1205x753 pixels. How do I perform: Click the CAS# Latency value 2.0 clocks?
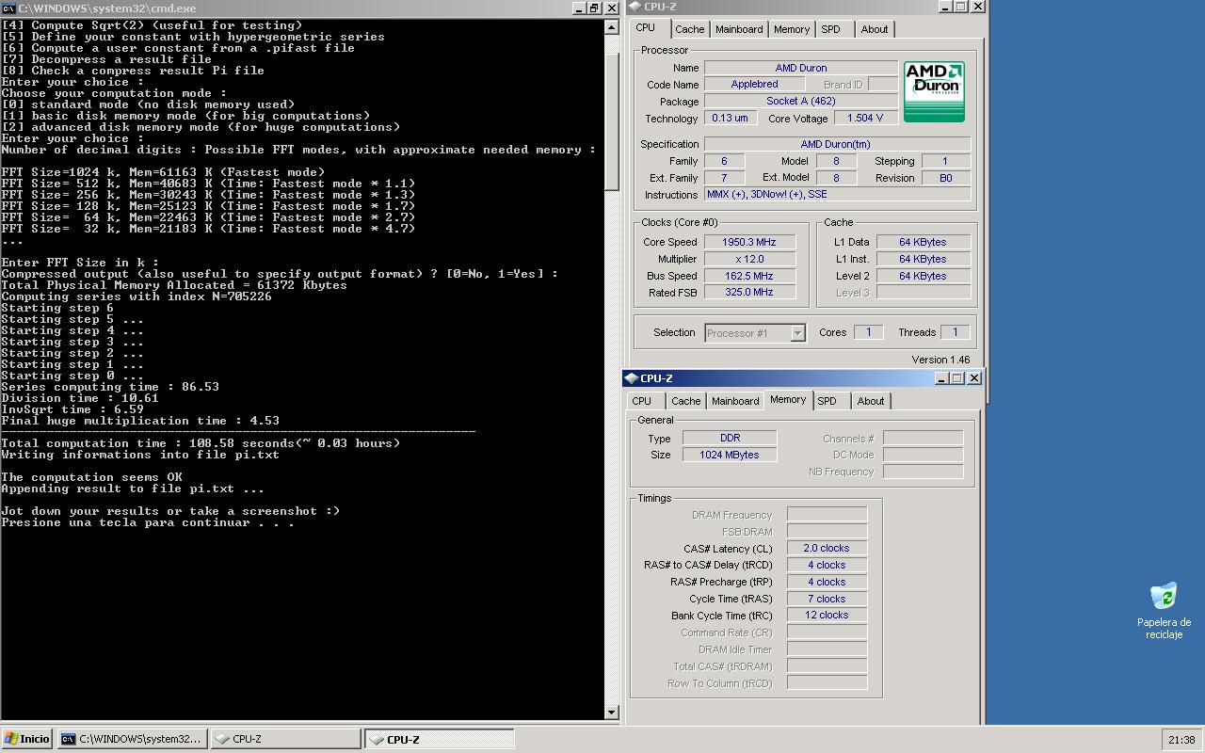(827, 548)
